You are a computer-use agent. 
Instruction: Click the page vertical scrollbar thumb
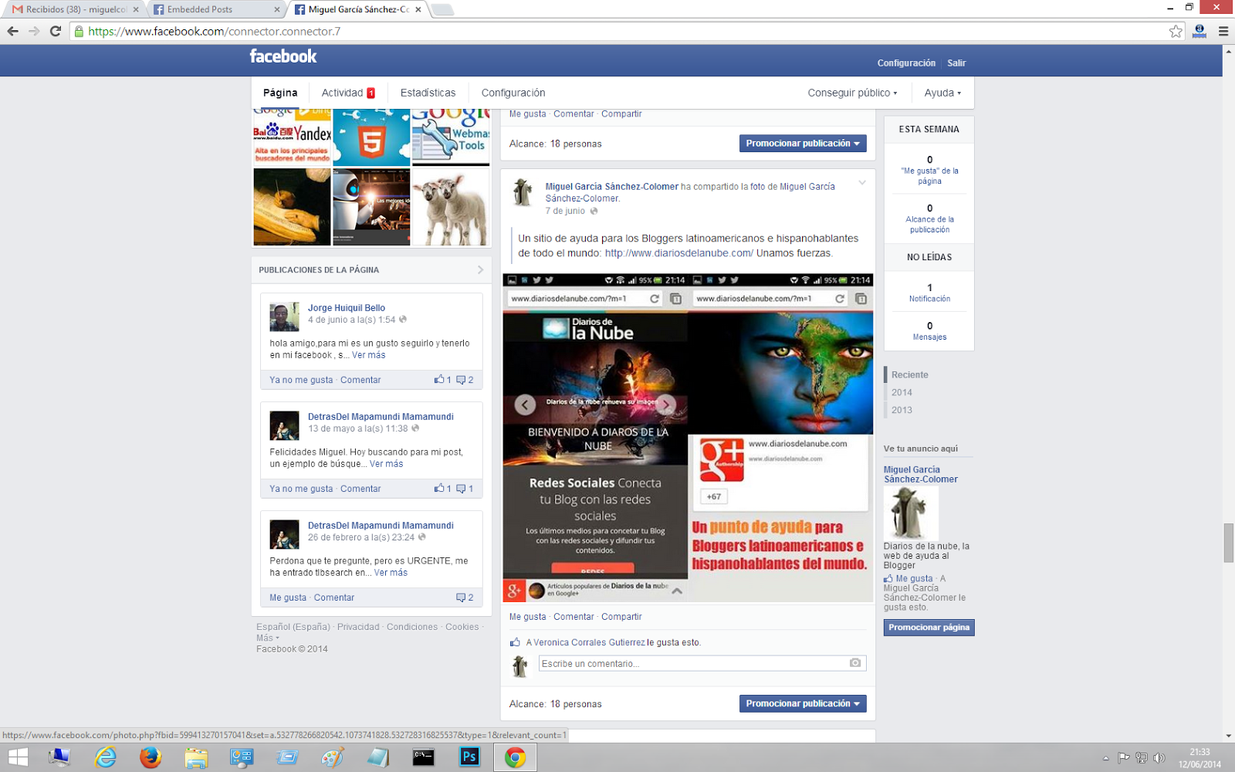[x=1228, y=543]
